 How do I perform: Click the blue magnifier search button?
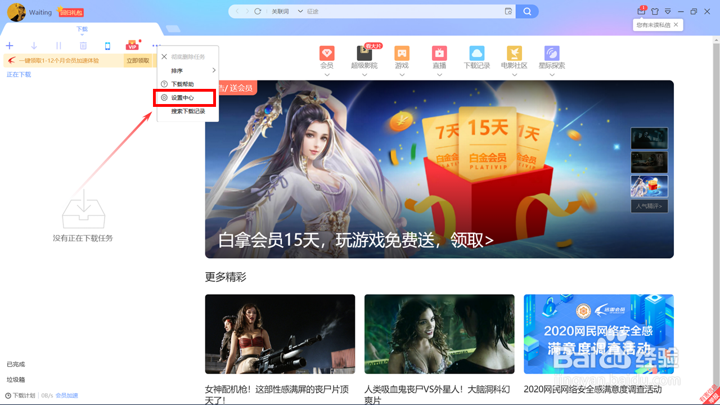(527, 11)
